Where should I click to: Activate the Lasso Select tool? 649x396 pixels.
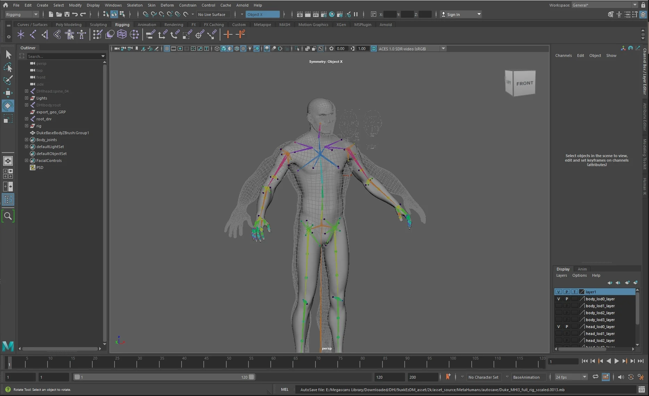click(x=8, y=67)
